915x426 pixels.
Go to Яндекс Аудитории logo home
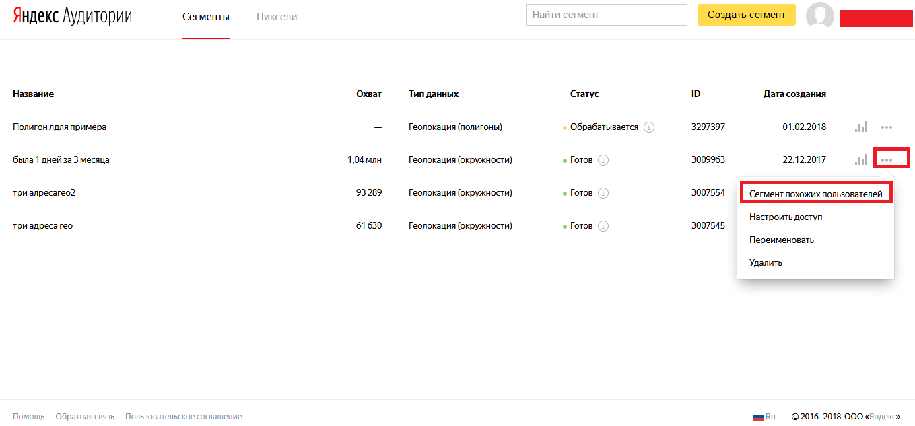point(73,16)
